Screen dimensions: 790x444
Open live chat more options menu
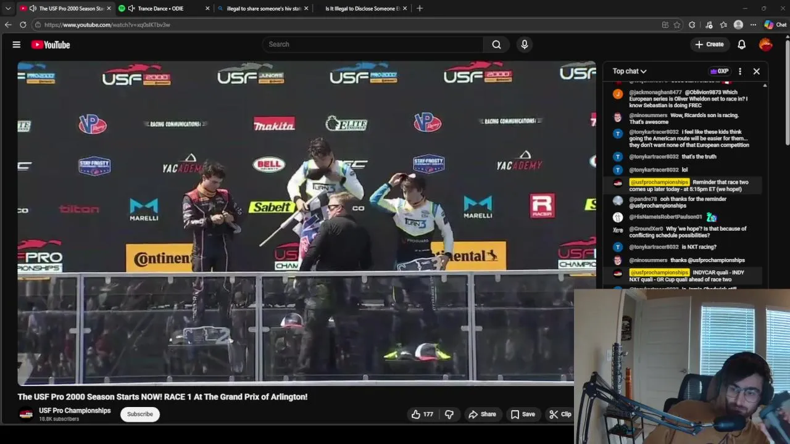click(x=740, y=71)
